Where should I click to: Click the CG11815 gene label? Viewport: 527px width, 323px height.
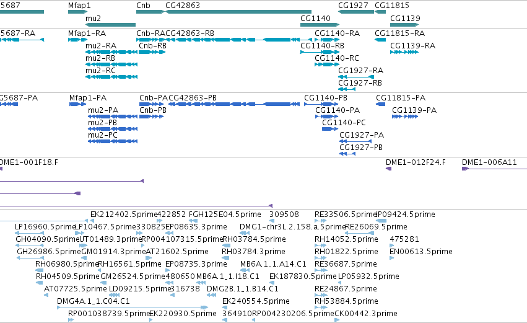(x=392, y=6)
